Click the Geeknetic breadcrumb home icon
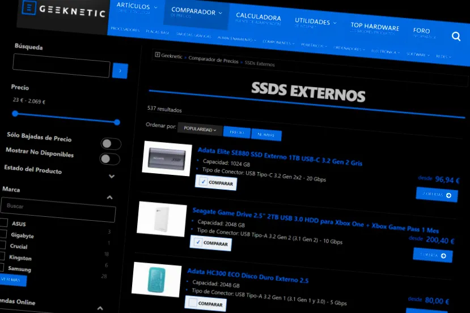The height and width of the screenshot is (313, 470). coord(158,54)
